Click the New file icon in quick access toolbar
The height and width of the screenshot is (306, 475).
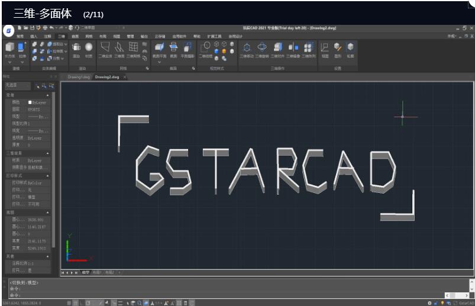point(20,28)
